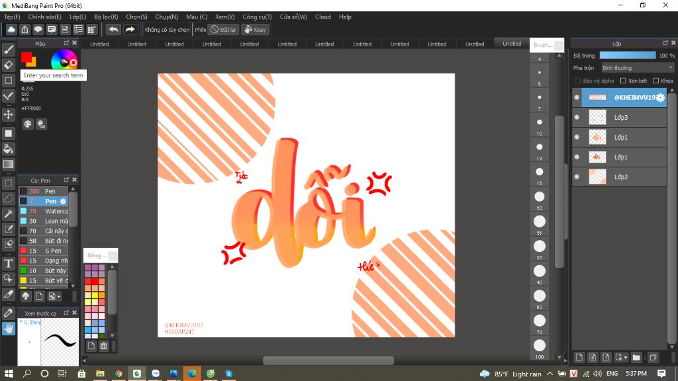This screenshot has height=381, width=678.
Task: Select the Lớp2 layer name
Action: point(621,177)
